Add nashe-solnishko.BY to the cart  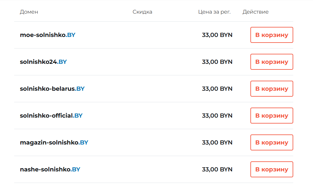coord(272,169)
